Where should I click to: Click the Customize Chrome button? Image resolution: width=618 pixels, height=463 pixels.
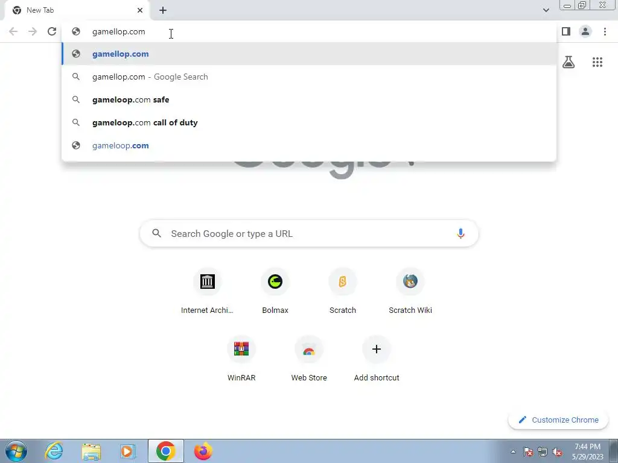click(x=558, y=420)
